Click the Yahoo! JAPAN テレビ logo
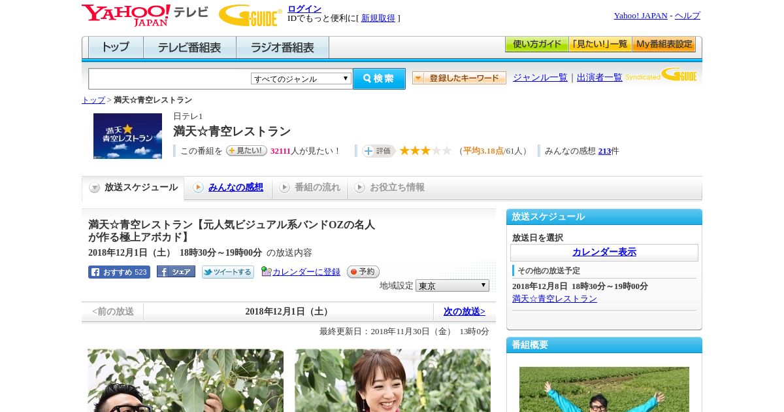Viewport: 784px width, 412px height. (144, 15)
